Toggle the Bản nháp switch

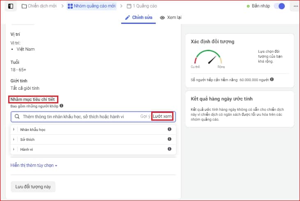pyautogui.click(x=279, y=6)
